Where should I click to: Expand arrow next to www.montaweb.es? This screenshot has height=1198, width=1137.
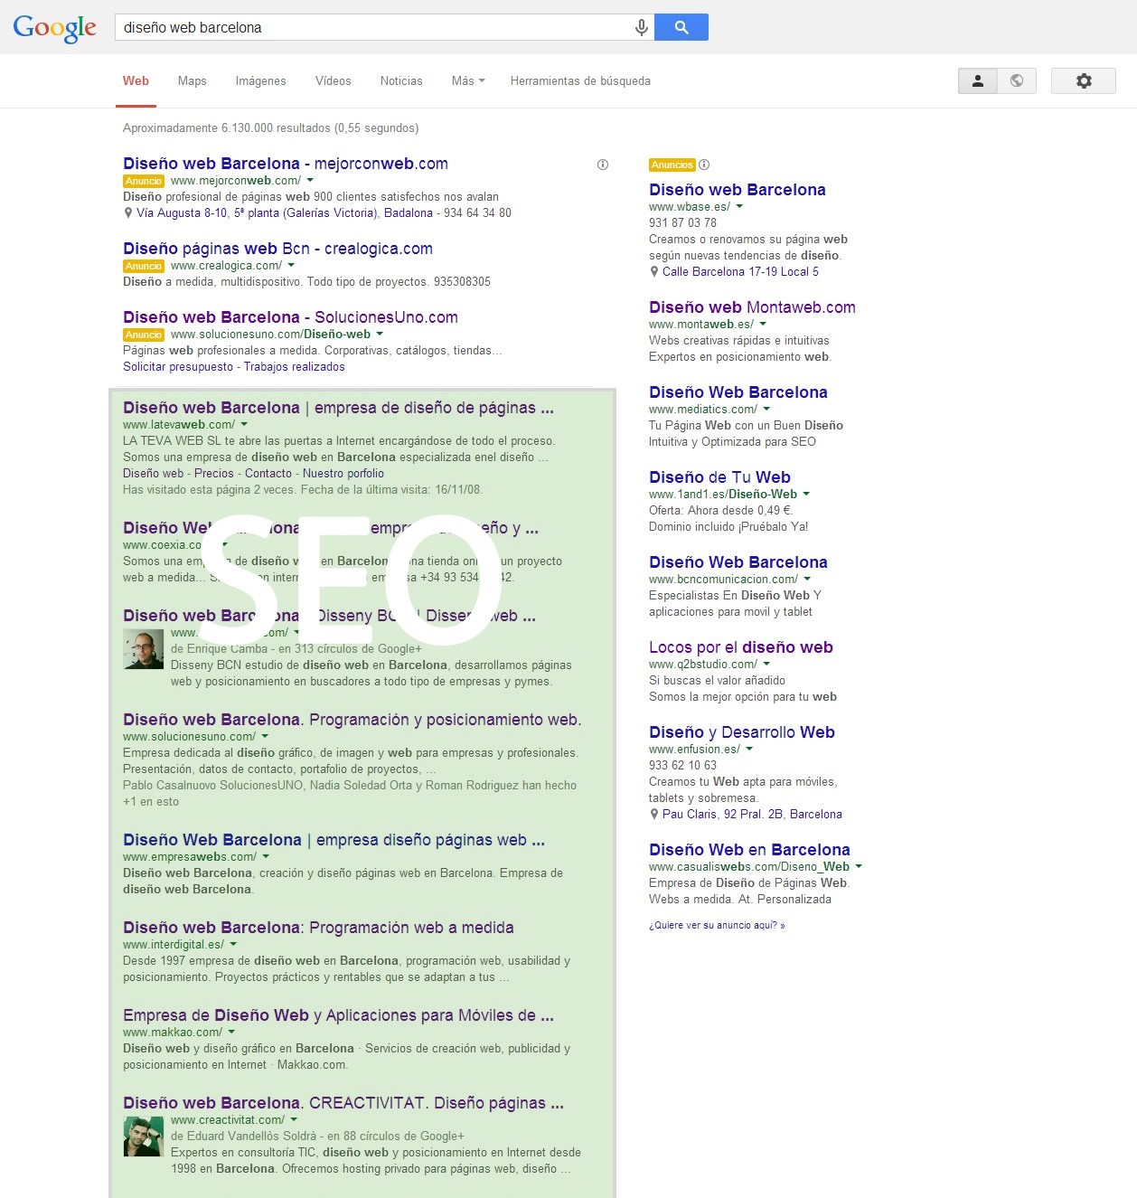tap(763, 325)
